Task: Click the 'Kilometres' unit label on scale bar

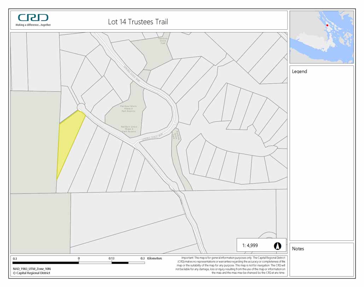Action: (x=154, y=258)
